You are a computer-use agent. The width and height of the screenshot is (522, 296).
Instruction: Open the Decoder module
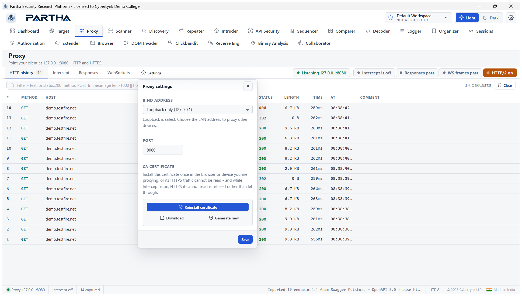[x=378, y=31]
